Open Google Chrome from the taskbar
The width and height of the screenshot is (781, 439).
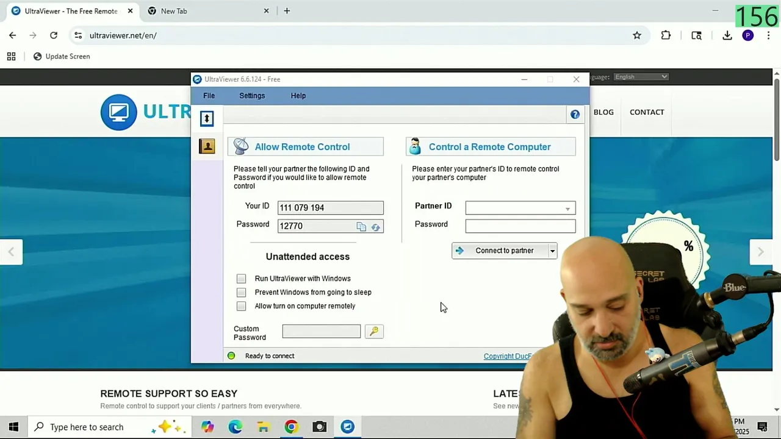click(x=291, y=427)
